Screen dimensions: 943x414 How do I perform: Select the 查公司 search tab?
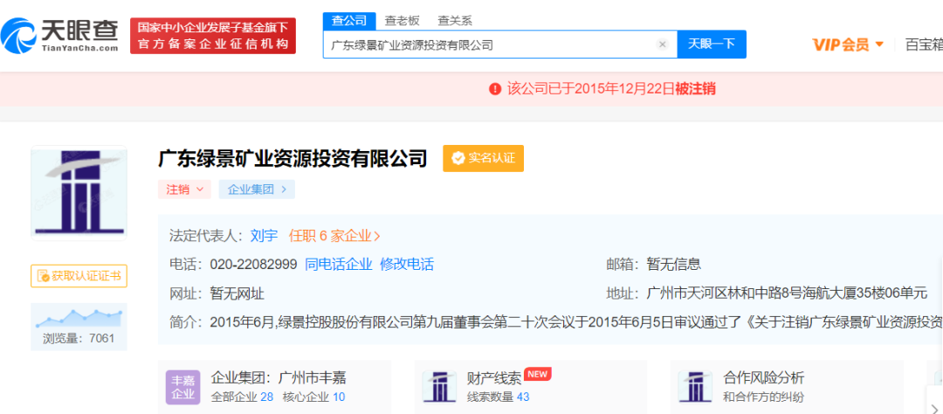[349, 20]
